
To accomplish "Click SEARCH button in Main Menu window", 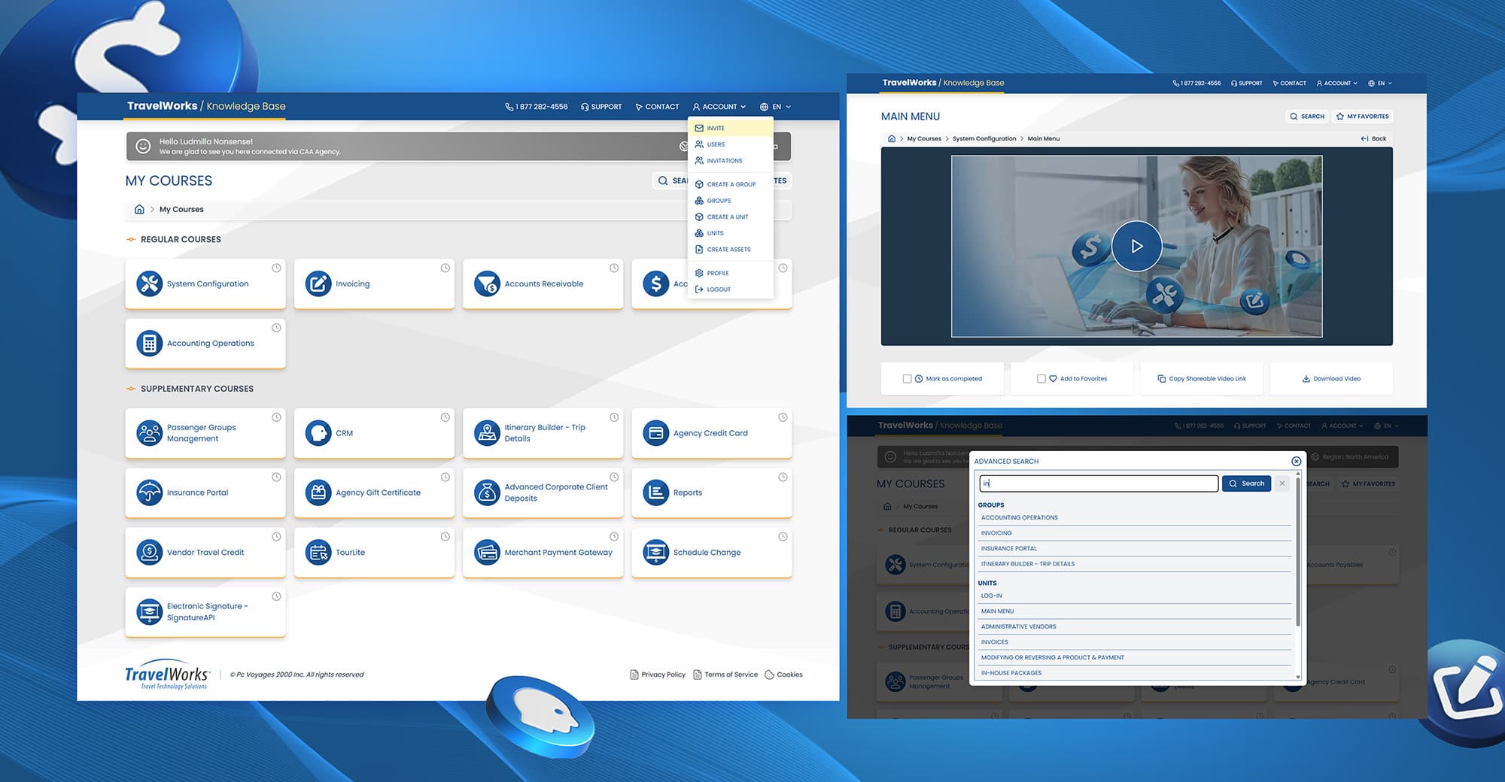I will pyautogui.click(x=1307, y=117).
